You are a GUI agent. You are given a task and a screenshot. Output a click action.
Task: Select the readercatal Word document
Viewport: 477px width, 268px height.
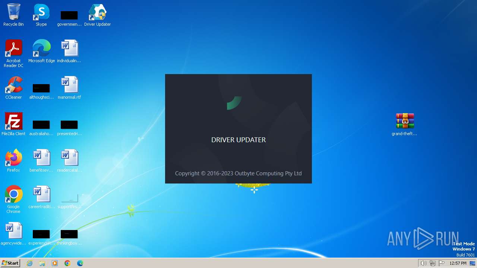tap(69, 161)
